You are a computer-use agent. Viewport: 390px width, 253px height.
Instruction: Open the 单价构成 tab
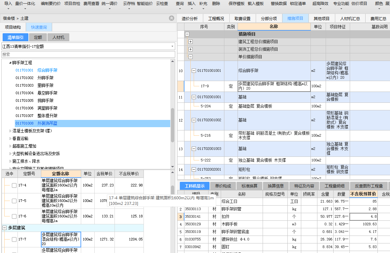pos(223,186)
